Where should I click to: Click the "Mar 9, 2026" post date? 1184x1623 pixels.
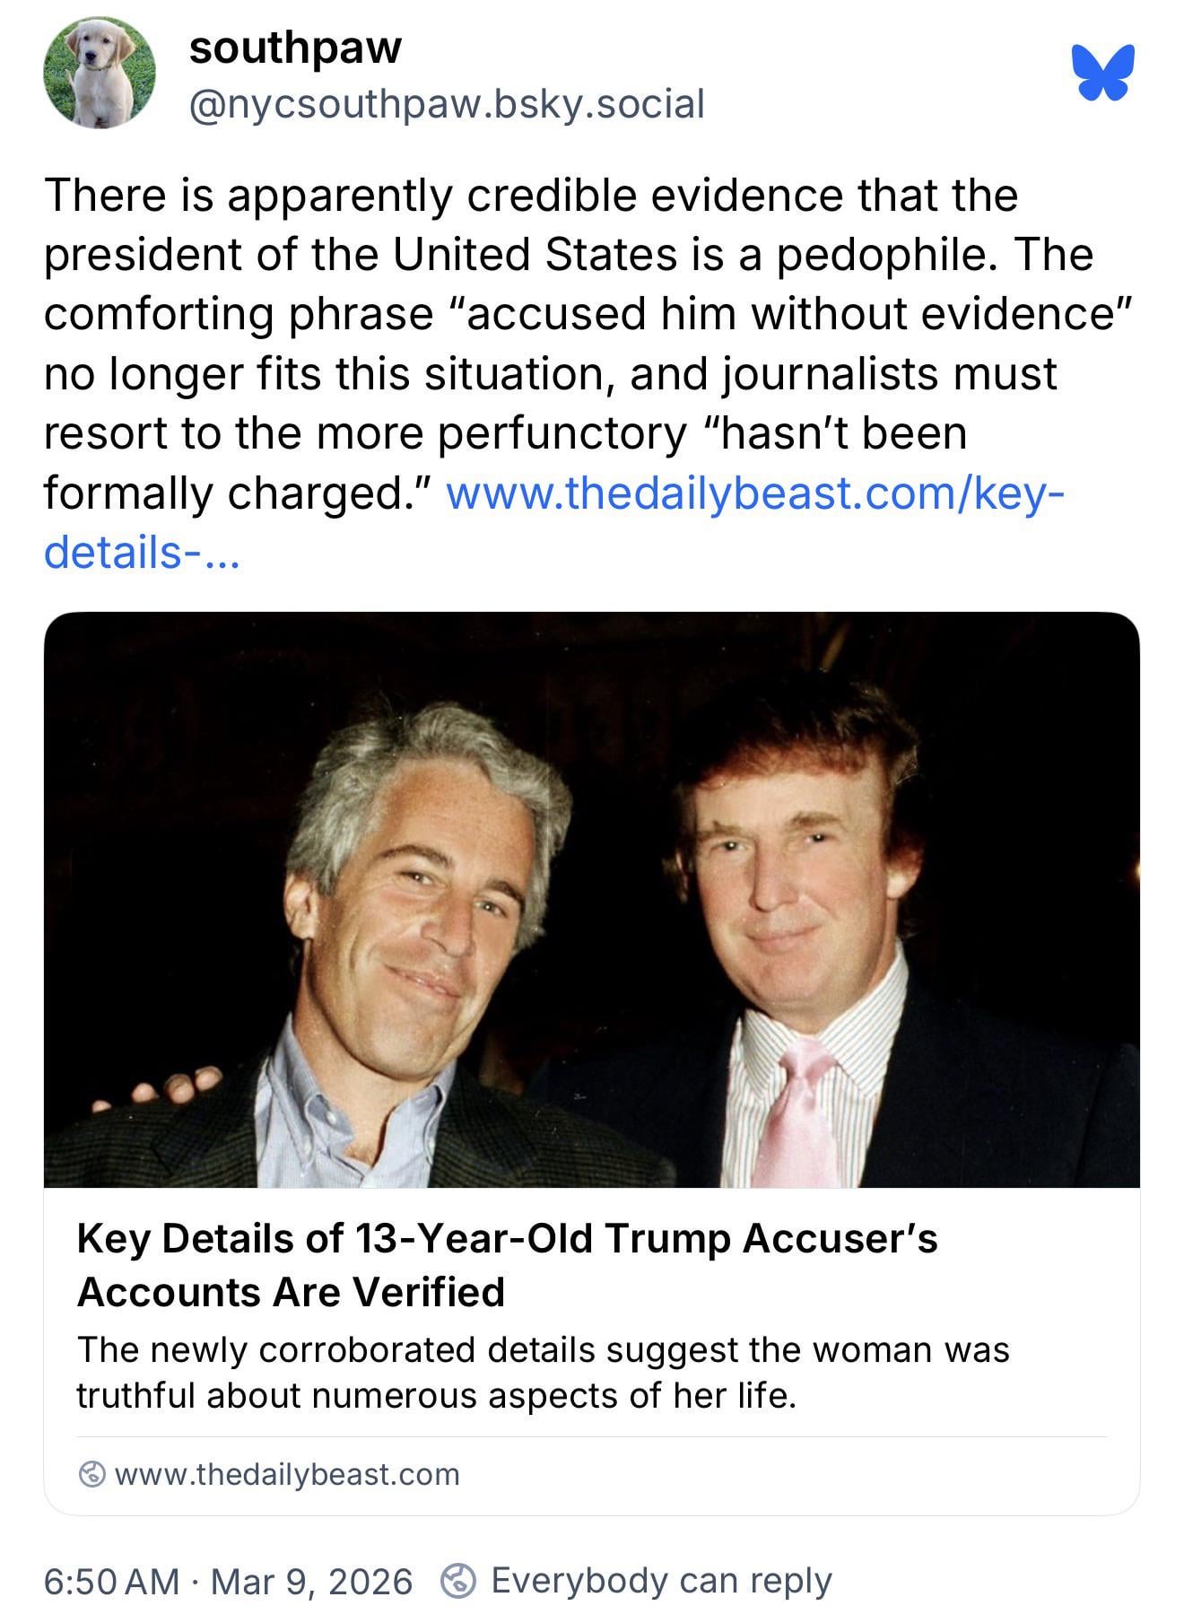pyautogui.click(x=311, y=1581)
